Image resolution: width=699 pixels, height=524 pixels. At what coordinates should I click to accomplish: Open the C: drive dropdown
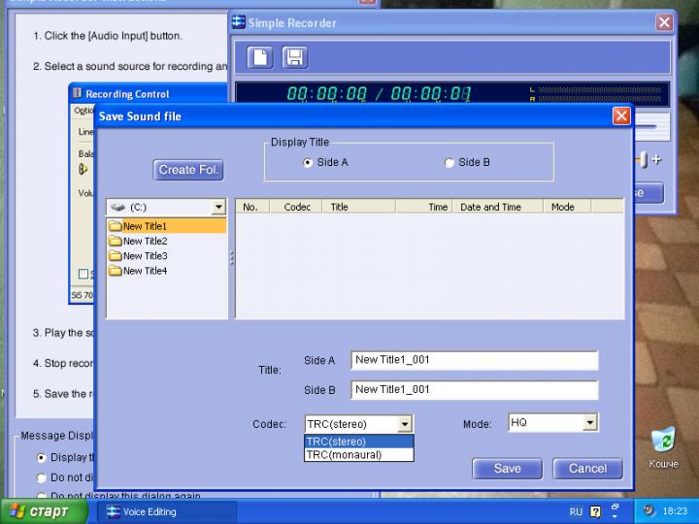coord(218,208)
